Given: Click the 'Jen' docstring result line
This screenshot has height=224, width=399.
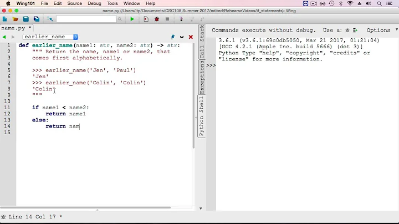Looking at the screenshot, I should pos(40,77).
